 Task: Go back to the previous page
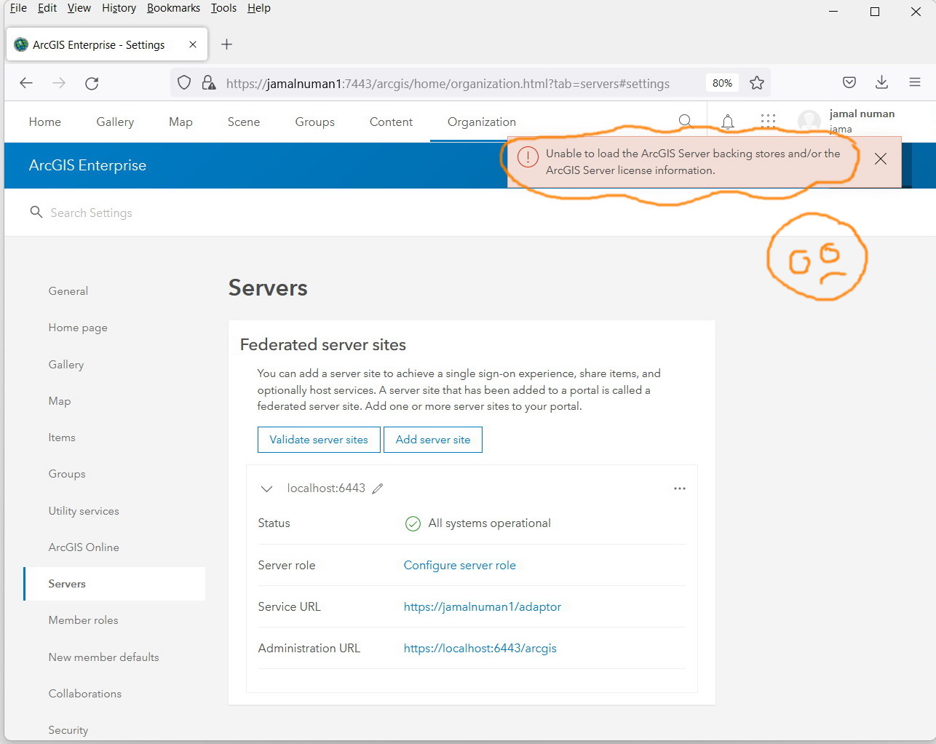26,83
